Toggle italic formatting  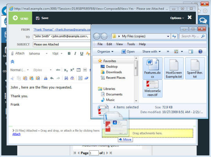[75, 53]
